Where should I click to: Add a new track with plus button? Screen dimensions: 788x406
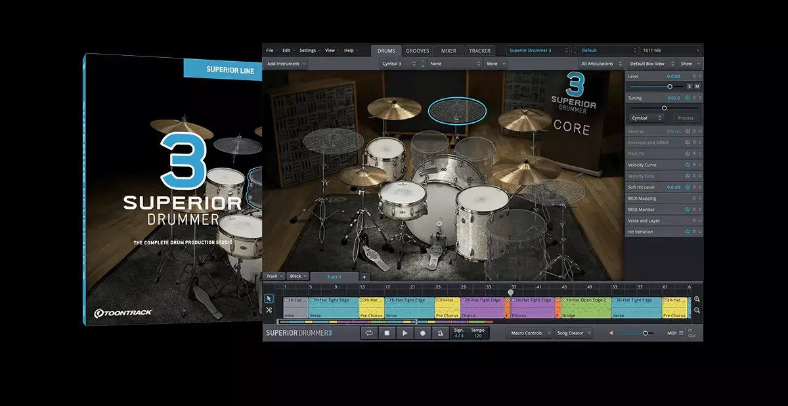[x=364, y=277]
